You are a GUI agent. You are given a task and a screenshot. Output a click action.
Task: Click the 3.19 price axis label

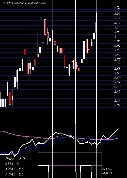117,18
